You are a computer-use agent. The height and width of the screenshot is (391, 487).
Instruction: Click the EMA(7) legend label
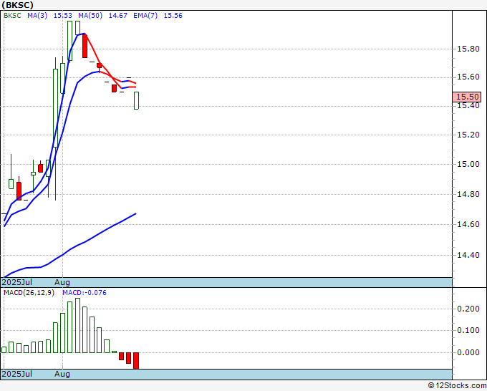click(x=145, y=16)
